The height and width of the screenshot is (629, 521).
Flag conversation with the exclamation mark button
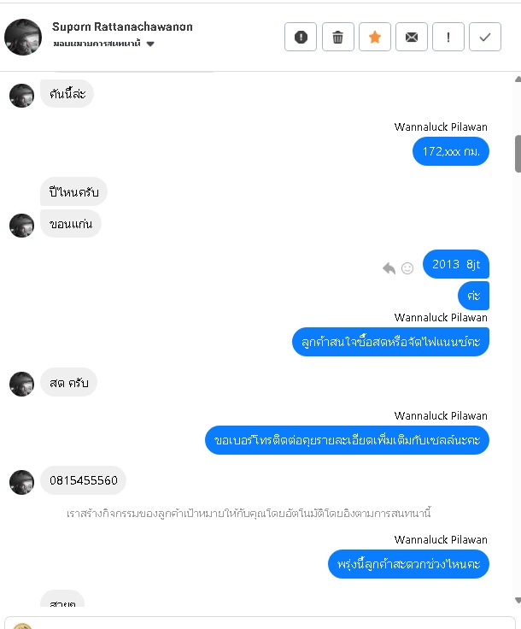[448, 37]
